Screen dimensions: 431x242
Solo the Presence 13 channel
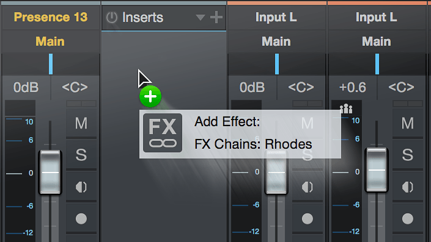81,155
